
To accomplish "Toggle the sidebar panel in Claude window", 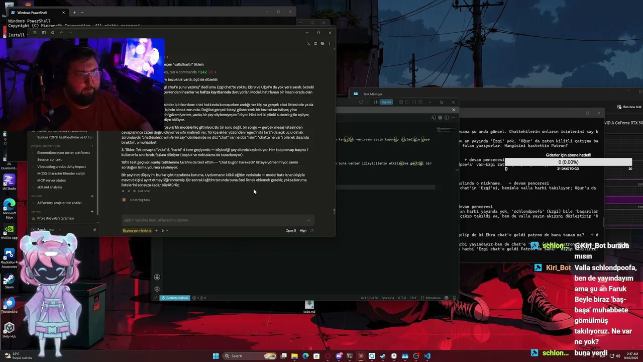I will point(44,33).
